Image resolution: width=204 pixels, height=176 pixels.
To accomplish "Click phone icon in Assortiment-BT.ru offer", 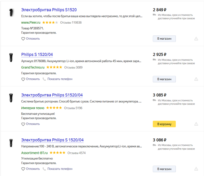I will pos(44,169).
